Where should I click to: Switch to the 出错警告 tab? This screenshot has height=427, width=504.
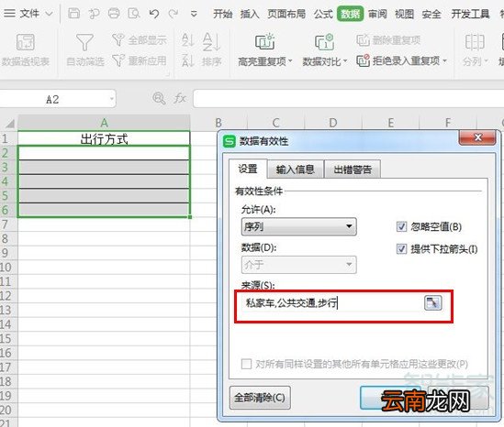coord(353,170)
